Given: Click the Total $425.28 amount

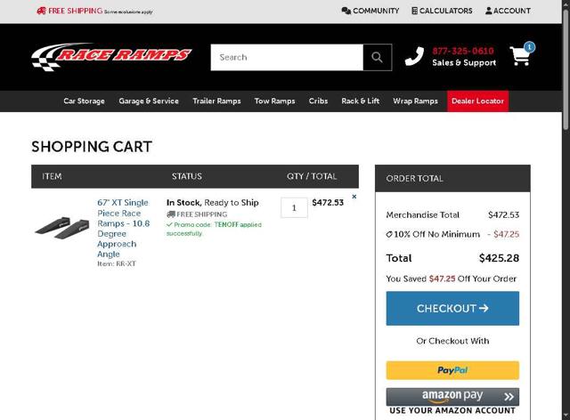Looking at the screenshot, I should click(x=499, y=258).
